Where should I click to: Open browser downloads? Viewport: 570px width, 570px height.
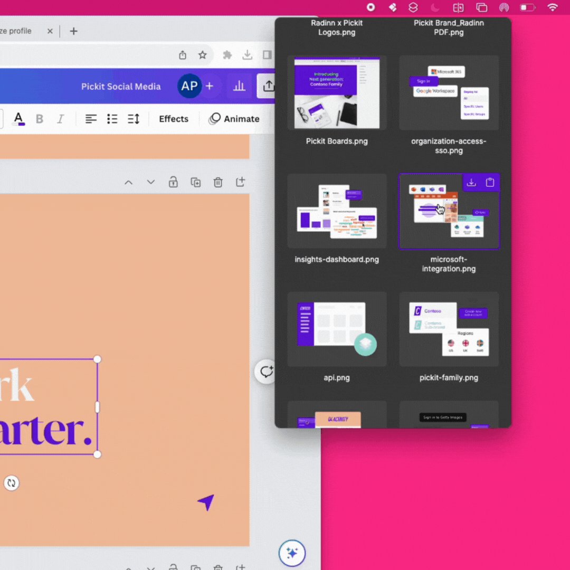point(247,55)
